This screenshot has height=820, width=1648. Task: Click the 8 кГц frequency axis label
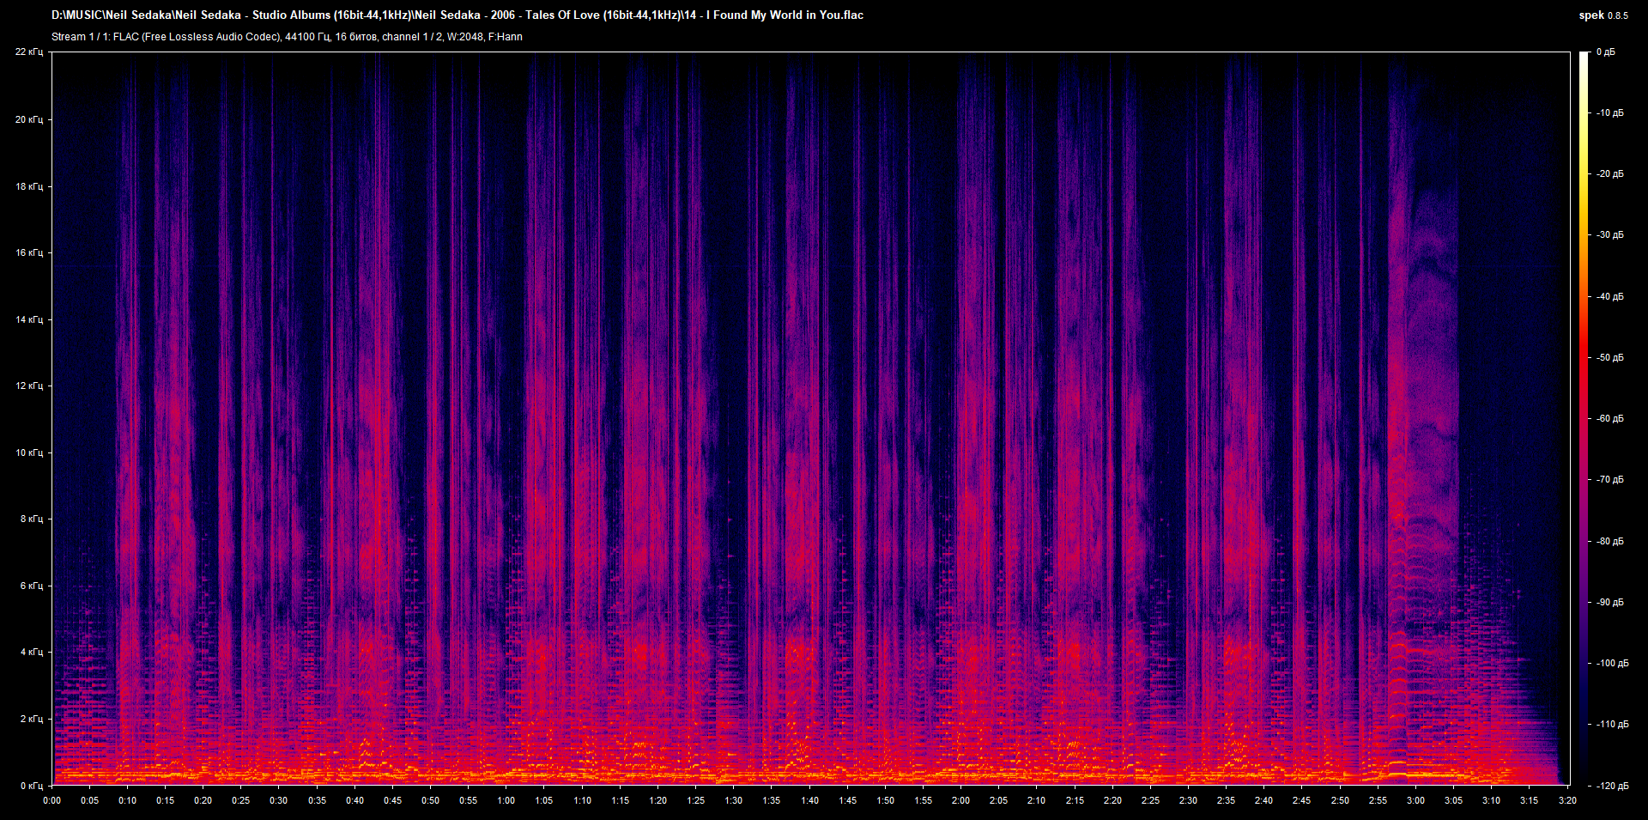32,519
